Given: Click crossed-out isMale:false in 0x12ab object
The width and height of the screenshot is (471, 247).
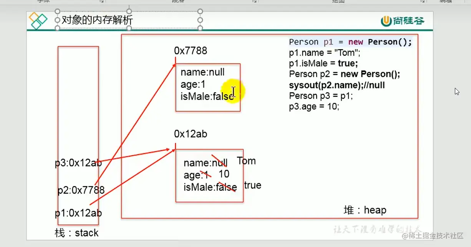Looking at the screenshot, I should point(210,187).
